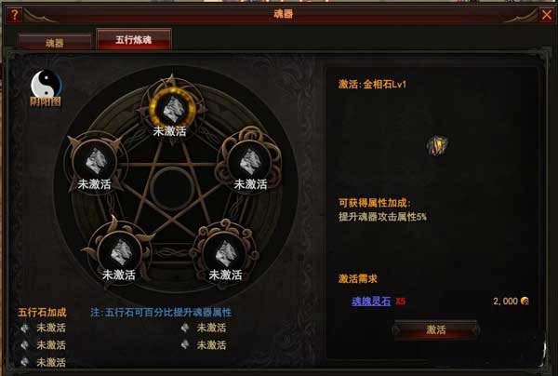Open the help question mark icon
Screen dimensions: 558x376
(x=14, y=15)
